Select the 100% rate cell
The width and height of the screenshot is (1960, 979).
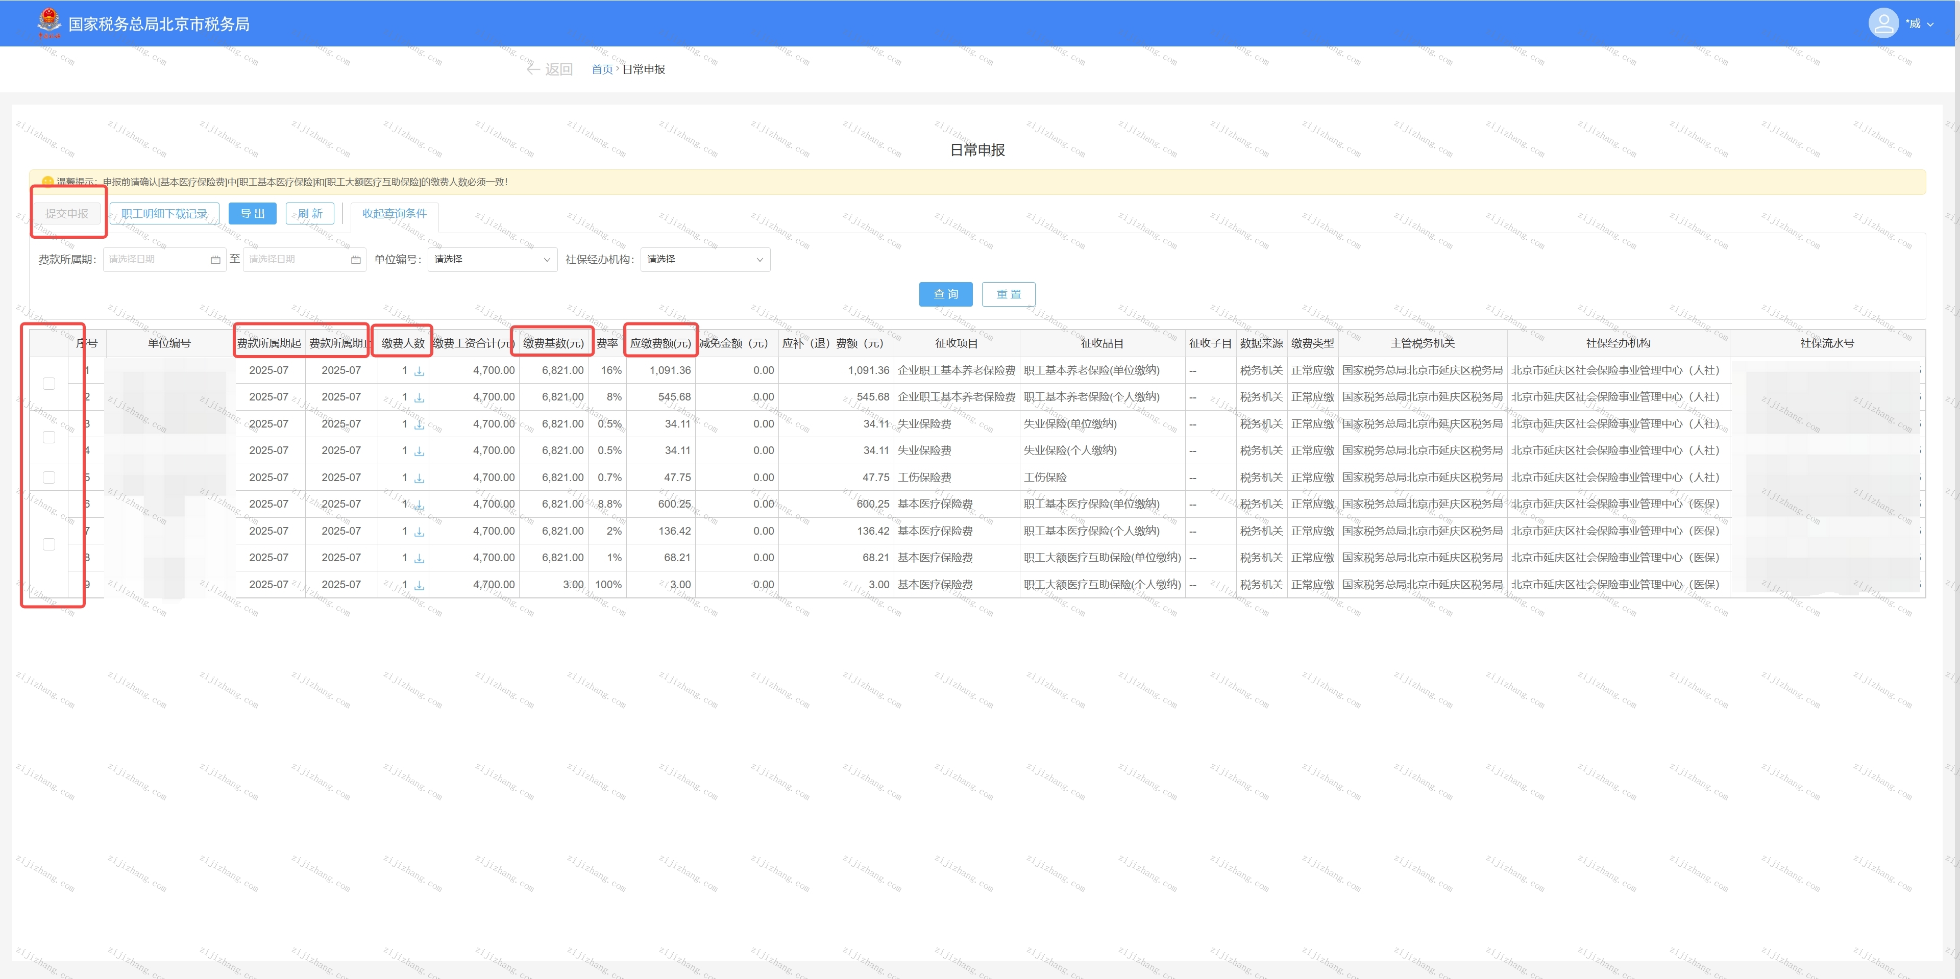coord(608,585)
